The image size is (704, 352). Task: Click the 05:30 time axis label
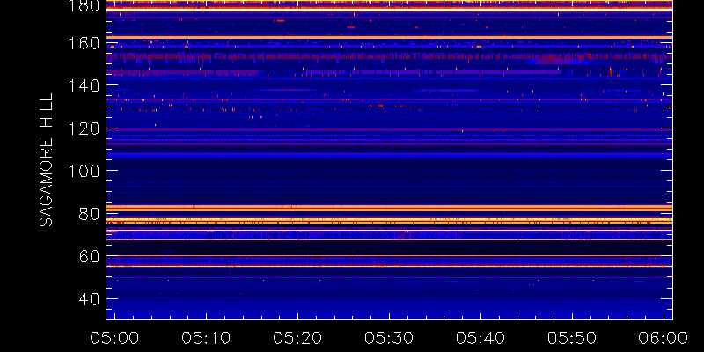[x=388, y=337]
